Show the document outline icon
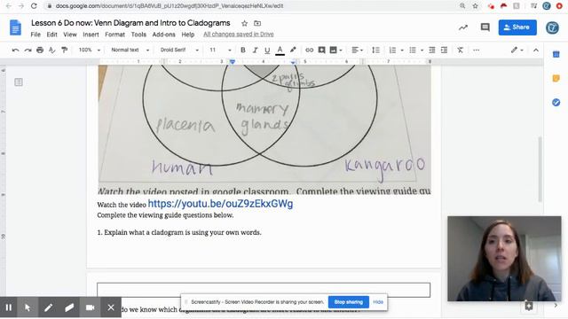Screen dimensions: 568x319 [x=19, y=82]
